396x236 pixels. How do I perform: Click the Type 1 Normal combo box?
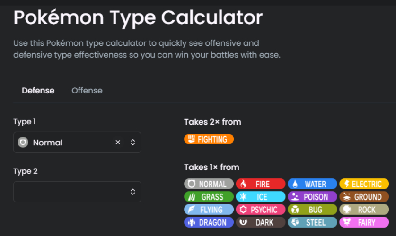click(77, 142)
